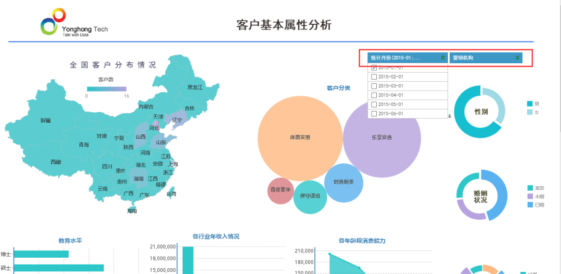This screenshot has width=561, height=274.
Task: Select 甘肃 province on the map
Action: pos(102,136)
